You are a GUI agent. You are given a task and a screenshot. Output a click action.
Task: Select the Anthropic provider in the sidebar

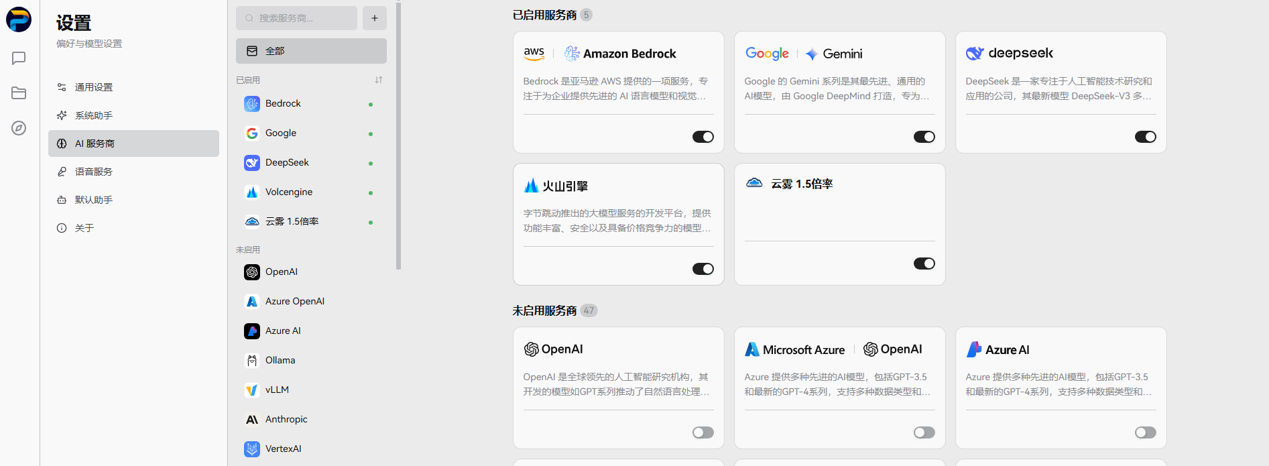(286, 419)
